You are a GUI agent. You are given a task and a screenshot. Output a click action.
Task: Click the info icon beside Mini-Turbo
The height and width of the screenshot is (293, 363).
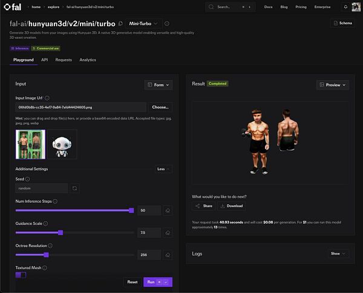(167, 24)
